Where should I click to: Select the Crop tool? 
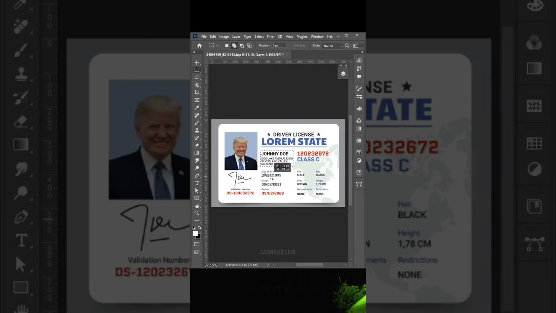click(x=197, y=93)
